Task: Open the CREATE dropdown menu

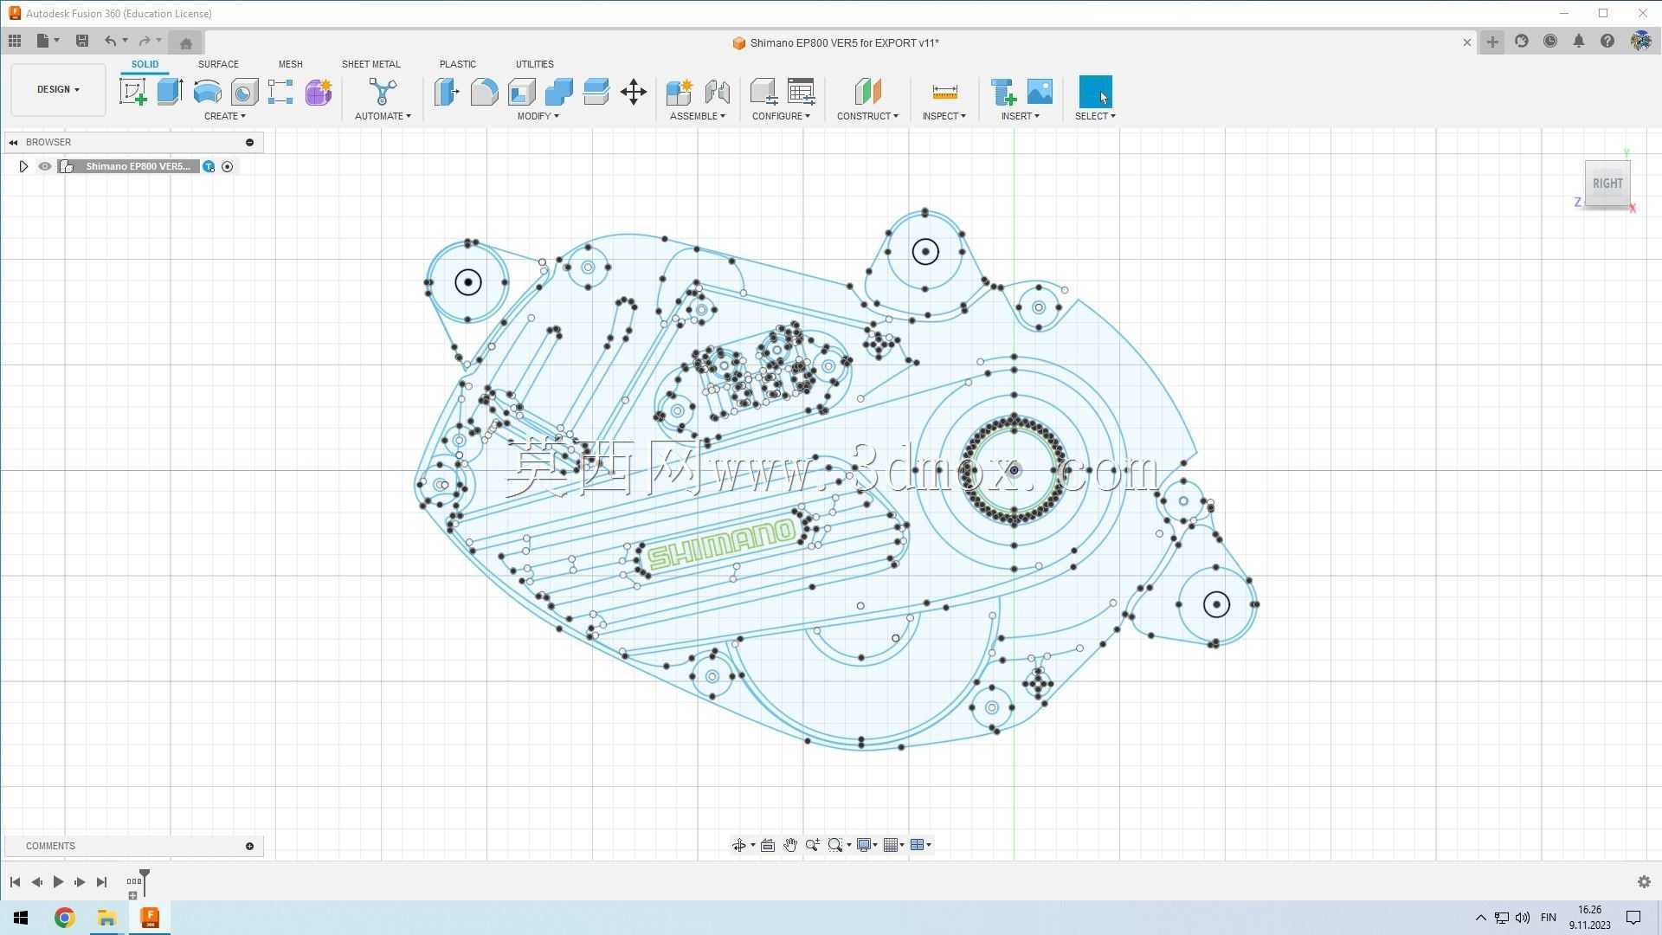Action: pyautogui.click(x=225, y=116)
